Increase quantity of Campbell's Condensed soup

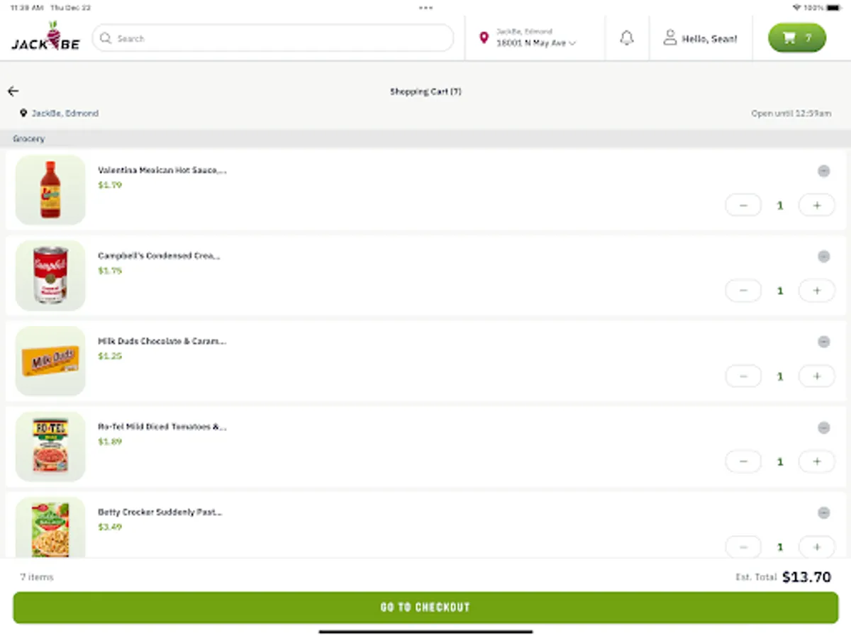point(817,291)
